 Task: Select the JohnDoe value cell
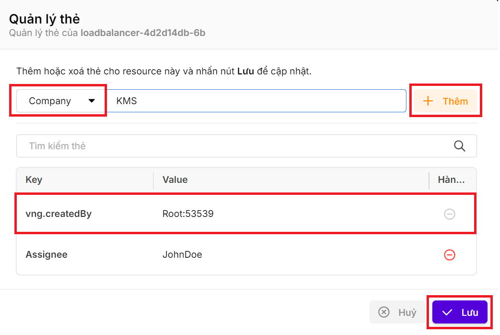[x=182, y=255]
